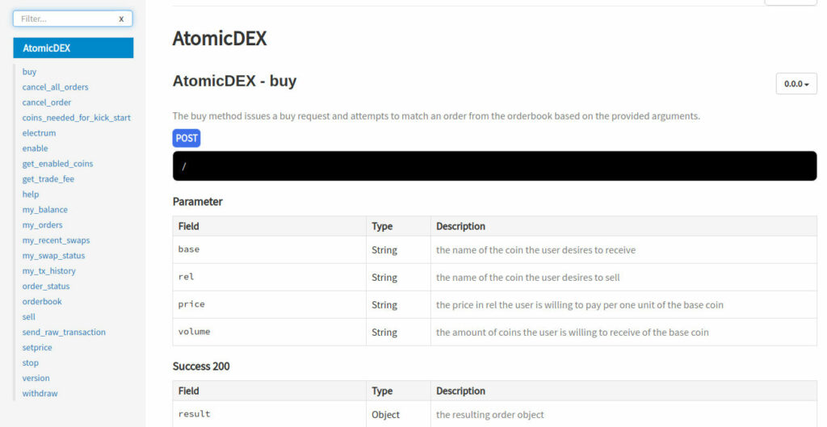Click the volume description text
The image size is (827, 427).
point(573,332)
